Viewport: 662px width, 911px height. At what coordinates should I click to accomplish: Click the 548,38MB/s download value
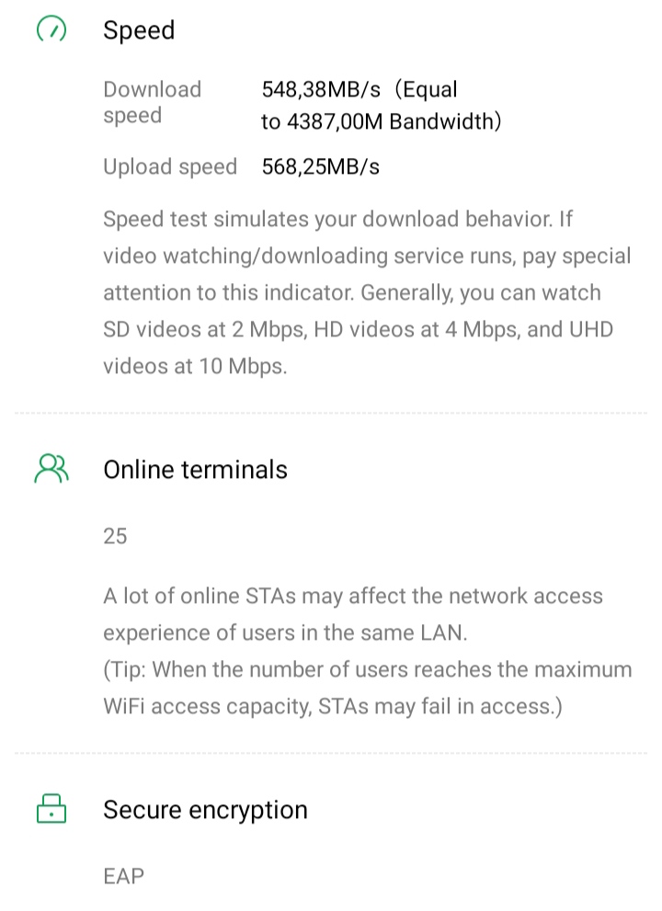pos(321,90)
